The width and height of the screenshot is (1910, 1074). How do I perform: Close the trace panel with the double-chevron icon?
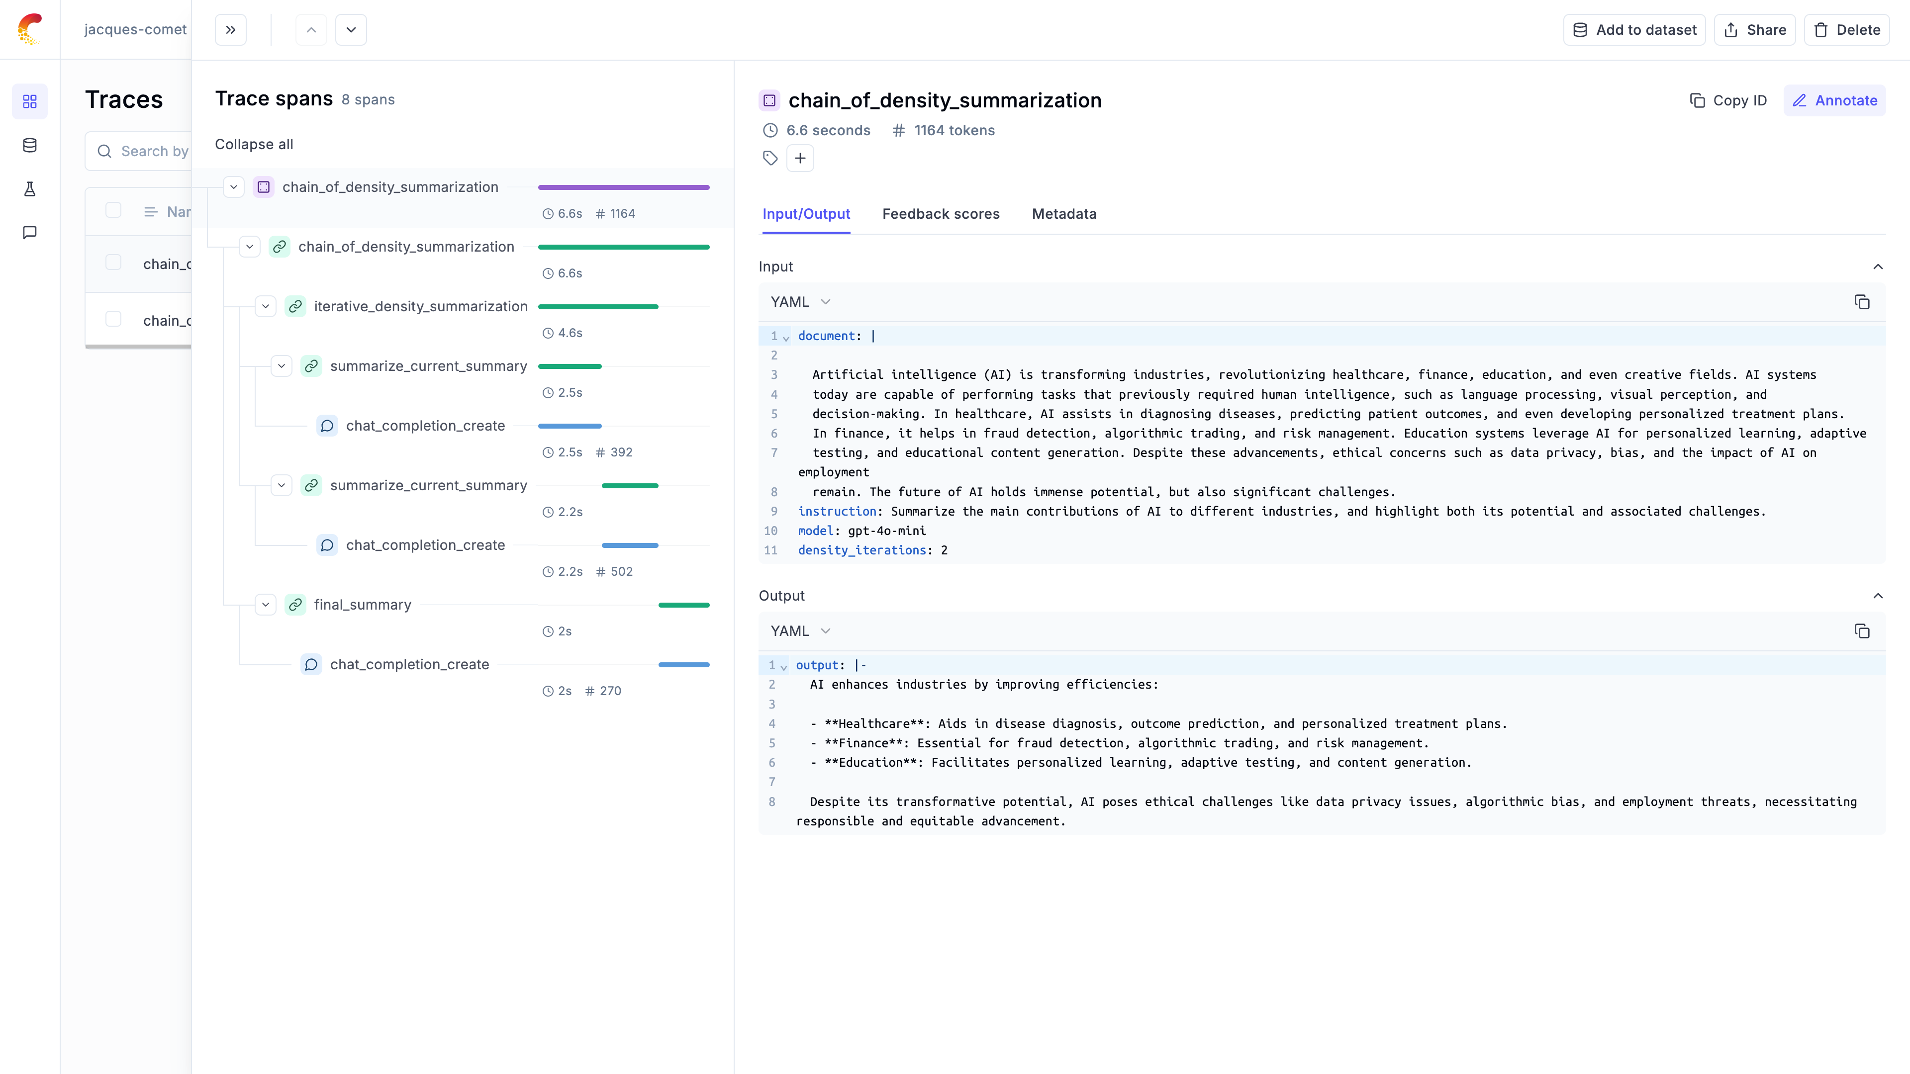point(231,30)
